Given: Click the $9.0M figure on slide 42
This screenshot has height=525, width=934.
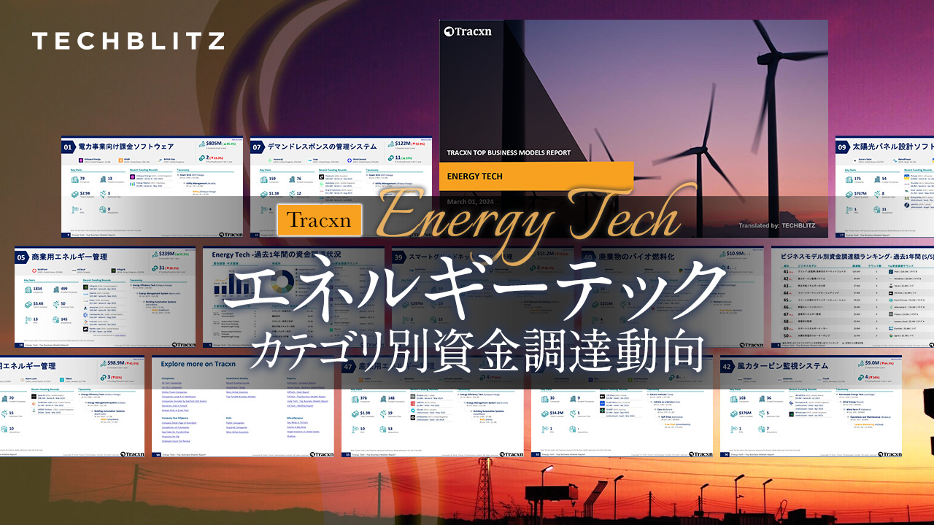Looking at the screenshot, I should pyautogui.click(x=872, y=363).
